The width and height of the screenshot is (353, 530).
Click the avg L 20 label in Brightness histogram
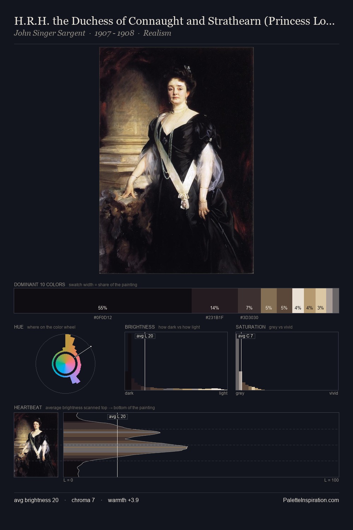145,336
